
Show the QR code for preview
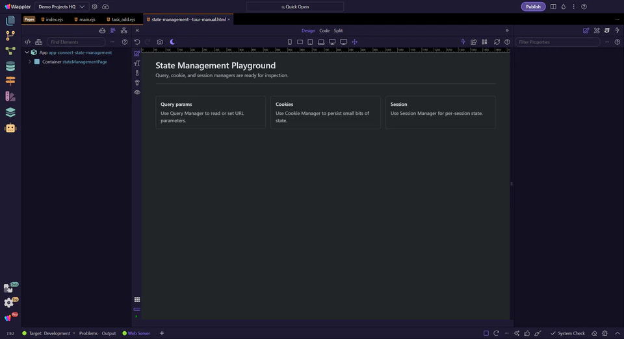click(484, 42)
